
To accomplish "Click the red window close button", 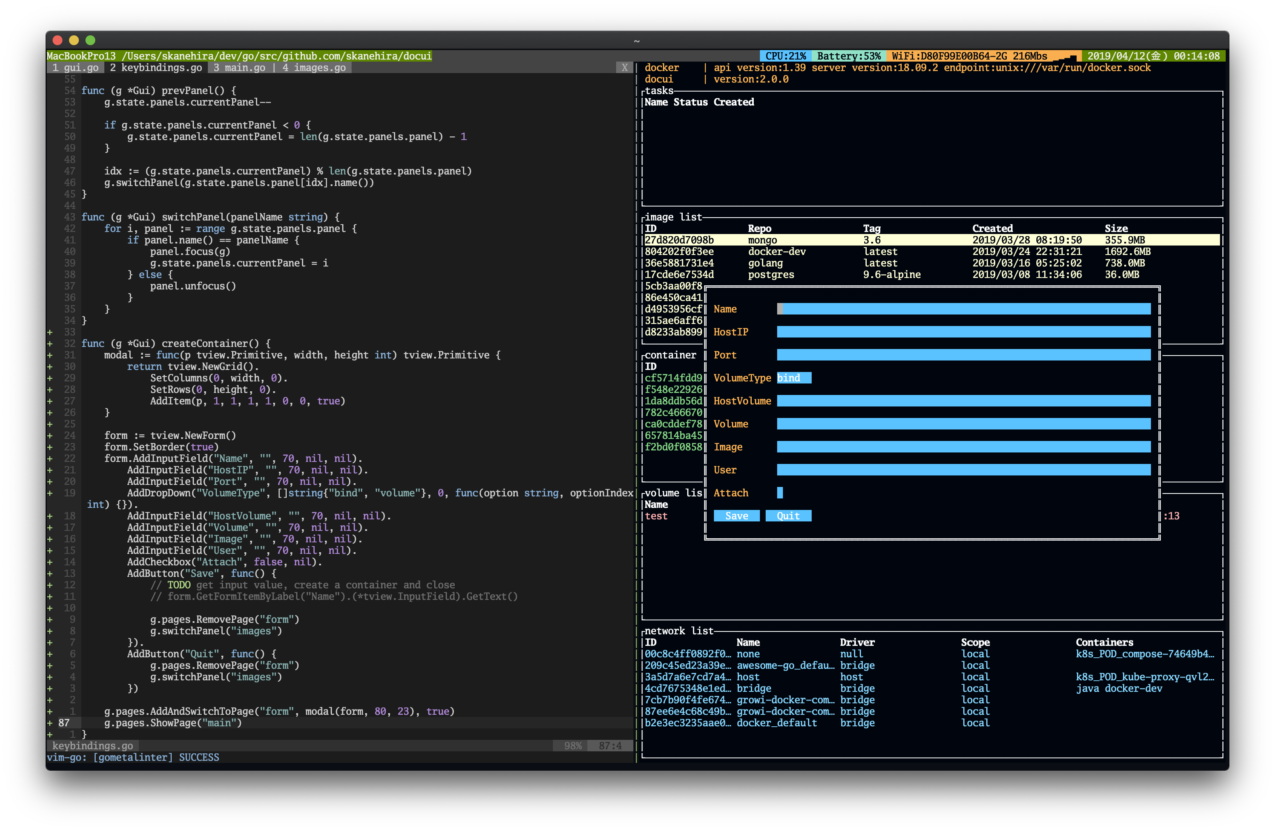I will [x=58, y=40].
